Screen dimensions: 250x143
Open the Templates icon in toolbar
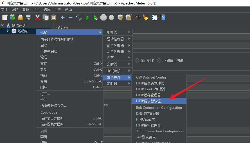(12, 17)
